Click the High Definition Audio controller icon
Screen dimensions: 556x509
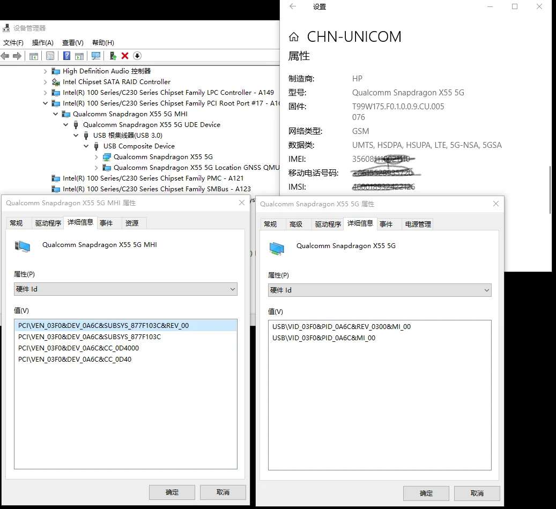click(56, 71)
